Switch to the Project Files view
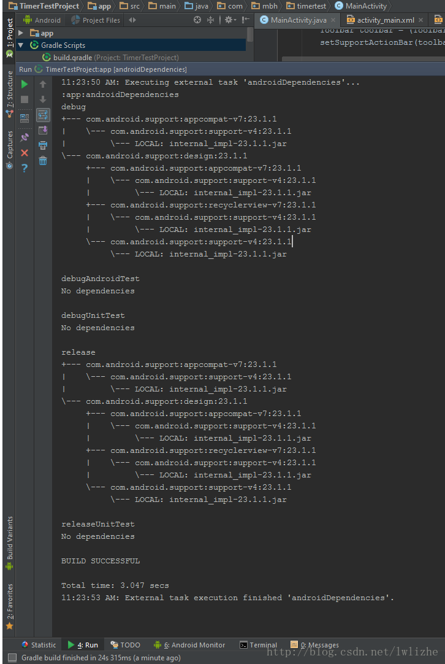445x664 pixels. pyautogui.click(x=96, y=20)
